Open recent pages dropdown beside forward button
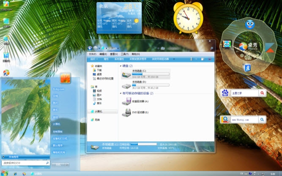The height and width of the screenshot is (176, 282). (x=99, y=48)
